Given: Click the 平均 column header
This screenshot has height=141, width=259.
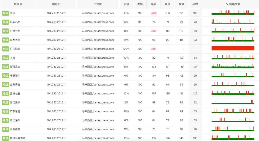Looking at the screenshot, I should point(195,4).
